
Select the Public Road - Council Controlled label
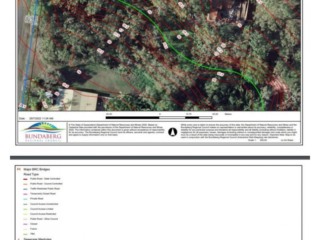coord(46,184)
